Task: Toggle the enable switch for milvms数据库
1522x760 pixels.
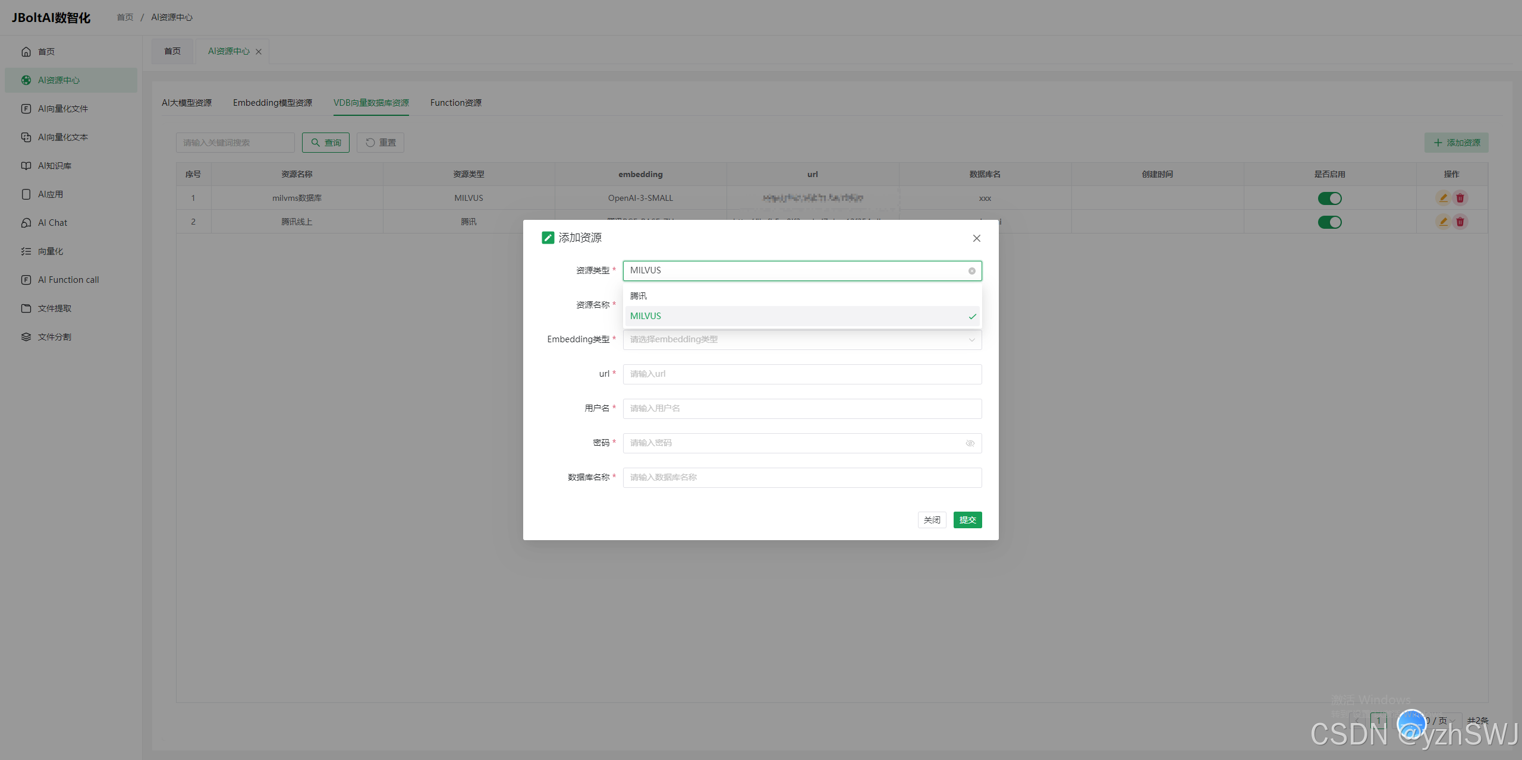Action: tap(1329, 198)
